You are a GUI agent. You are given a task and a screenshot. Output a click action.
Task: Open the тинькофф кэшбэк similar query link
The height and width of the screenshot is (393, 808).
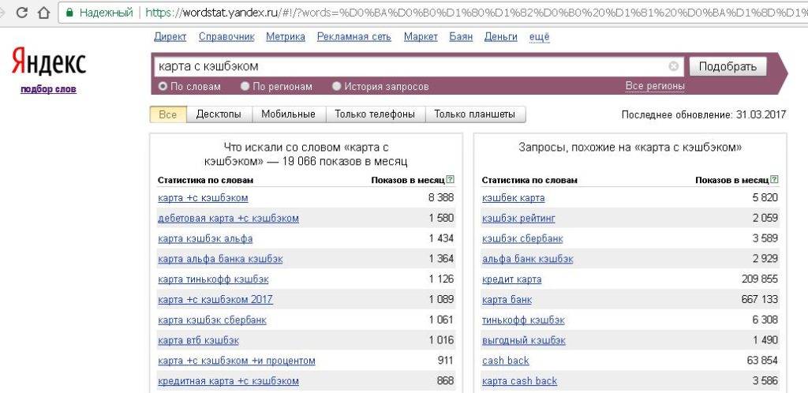click(523, 320)
